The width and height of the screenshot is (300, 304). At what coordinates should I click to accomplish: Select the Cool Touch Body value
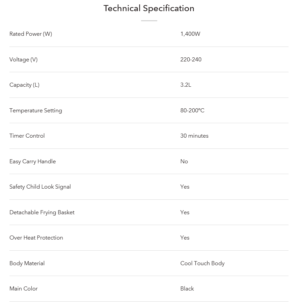click(x=202, y=263)
